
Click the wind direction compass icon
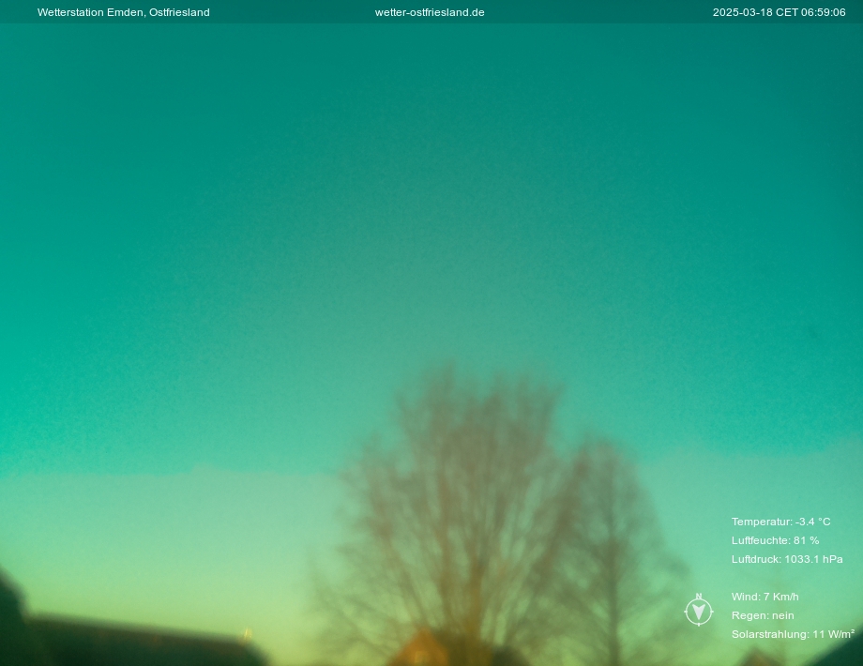click(699, 612)
